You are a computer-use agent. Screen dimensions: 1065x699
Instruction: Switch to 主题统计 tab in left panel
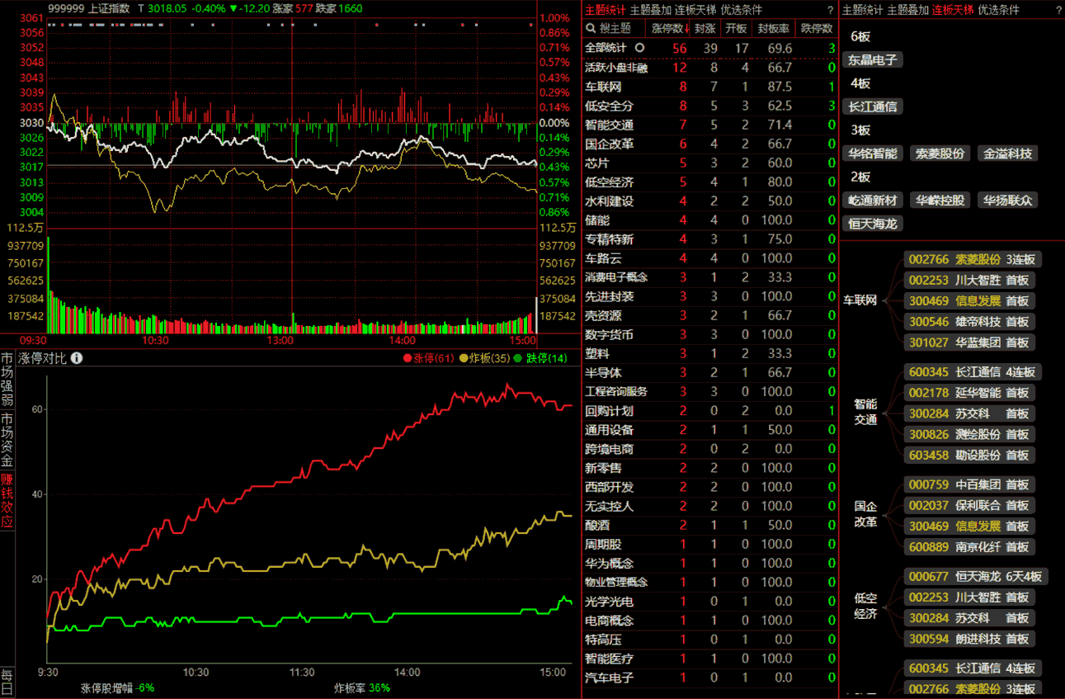tap(606, 10)
